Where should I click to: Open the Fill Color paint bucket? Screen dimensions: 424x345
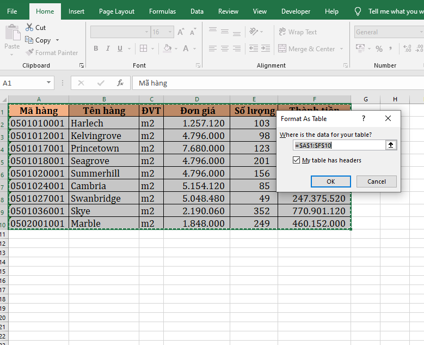167,49
